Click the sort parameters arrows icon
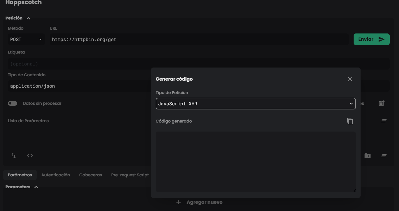 pos(13,156)
